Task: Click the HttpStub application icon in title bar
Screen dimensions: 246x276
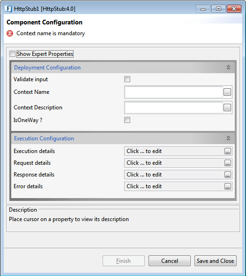Action: coord(8,8)
